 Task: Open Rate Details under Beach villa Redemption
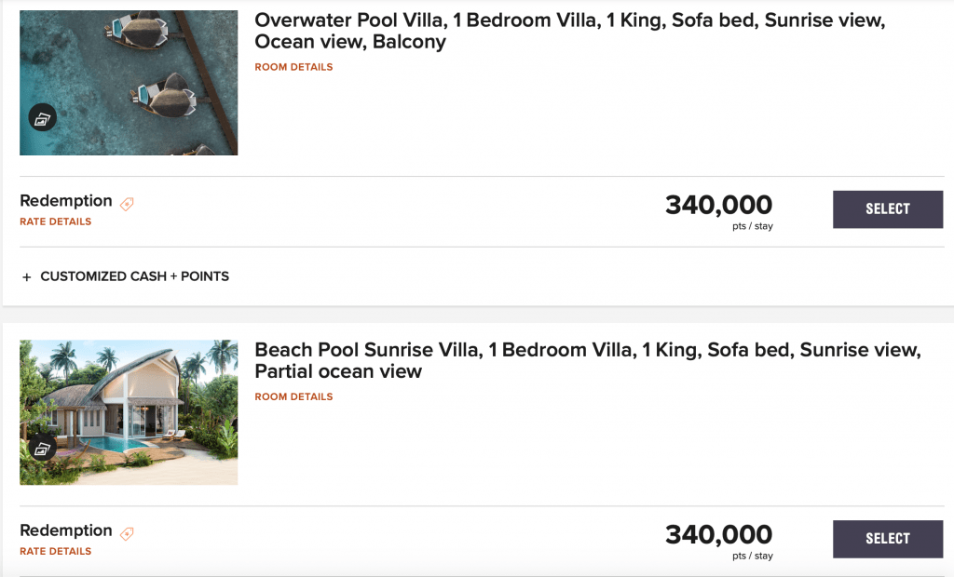point(55,551)
